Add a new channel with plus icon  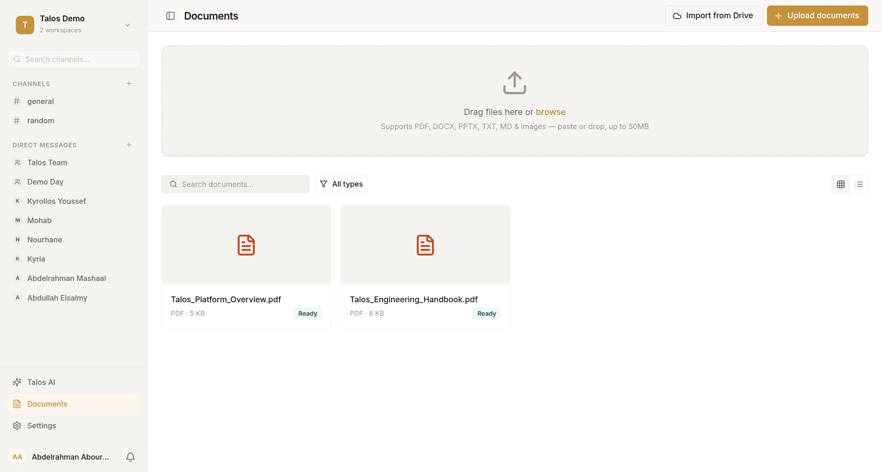129,84
